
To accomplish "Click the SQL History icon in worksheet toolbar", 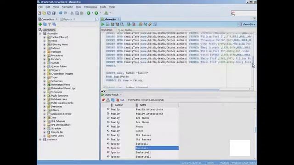I will [x=155, y=24].
